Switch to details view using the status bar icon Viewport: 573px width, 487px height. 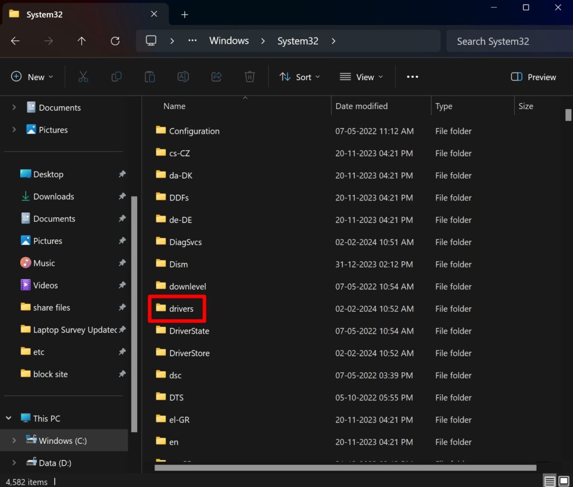(549, 480)
